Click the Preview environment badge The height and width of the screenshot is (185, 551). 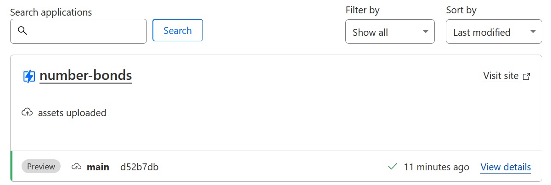41,167
